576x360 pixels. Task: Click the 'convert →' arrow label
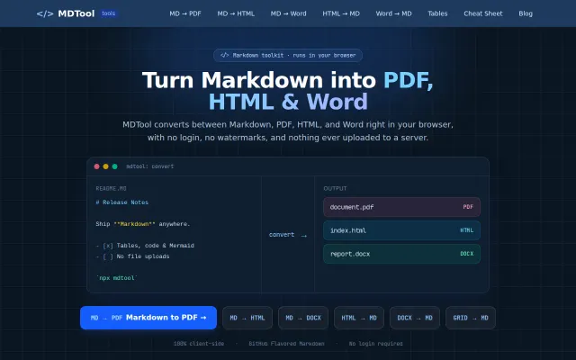click(x=288, y=235)
